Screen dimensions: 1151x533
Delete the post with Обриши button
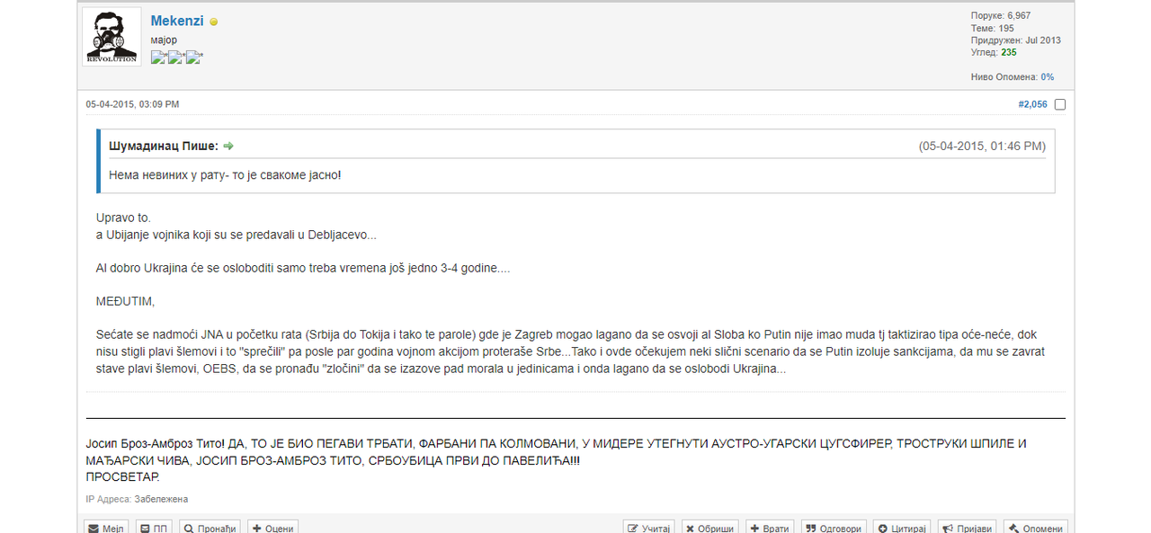710,529
